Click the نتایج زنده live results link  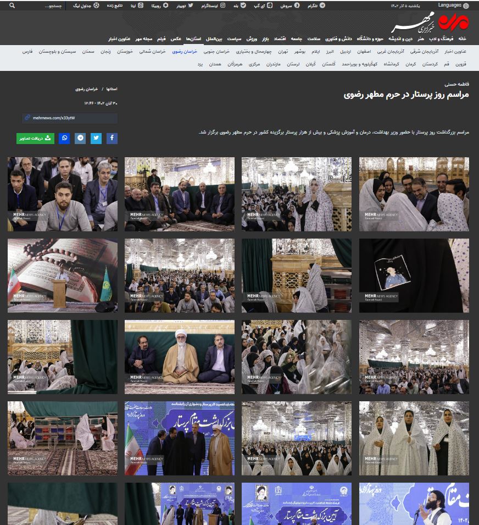pyautogui.click(x=114, y=5)
